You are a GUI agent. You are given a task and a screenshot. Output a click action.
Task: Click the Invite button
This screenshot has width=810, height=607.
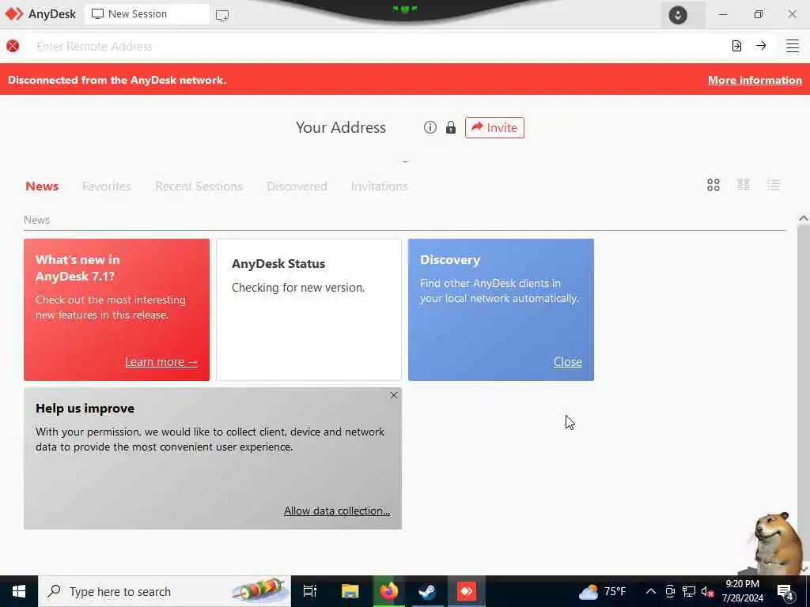[494, 127]
